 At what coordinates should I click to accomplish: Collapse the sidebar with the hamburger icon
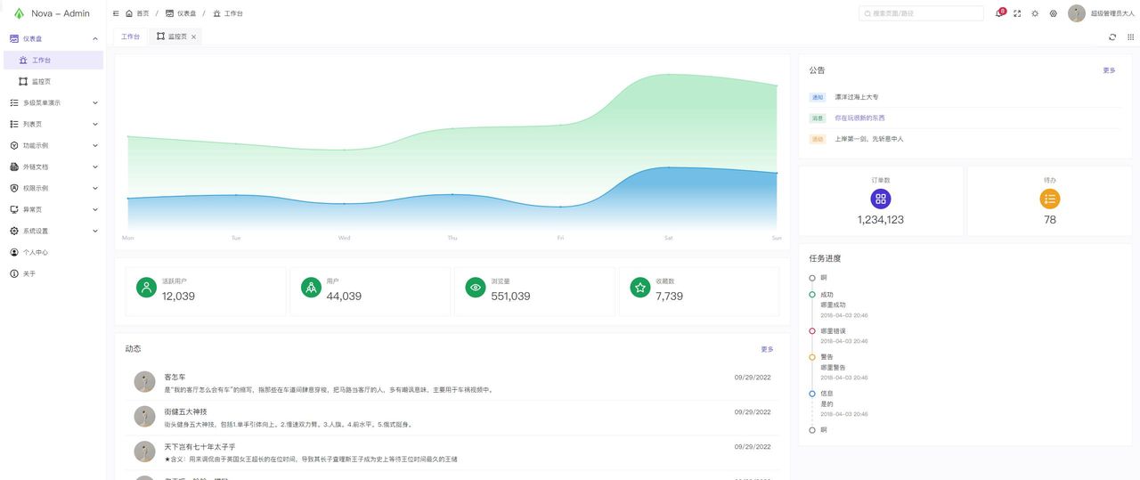click(116, 13)
